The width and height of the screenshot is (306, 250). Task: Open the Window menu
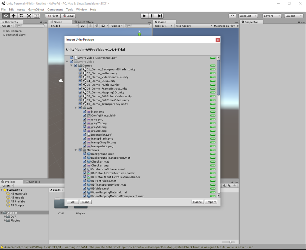click(81, 10)
